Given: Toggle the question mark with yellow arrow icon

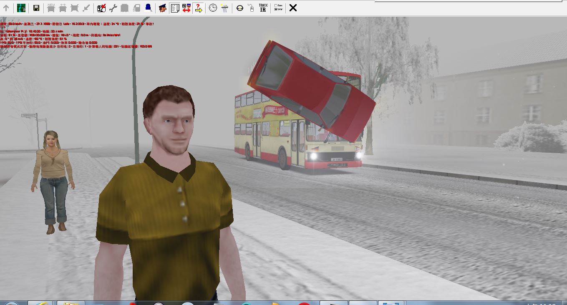Looking at the screenshot, I should tap(198, 8).
